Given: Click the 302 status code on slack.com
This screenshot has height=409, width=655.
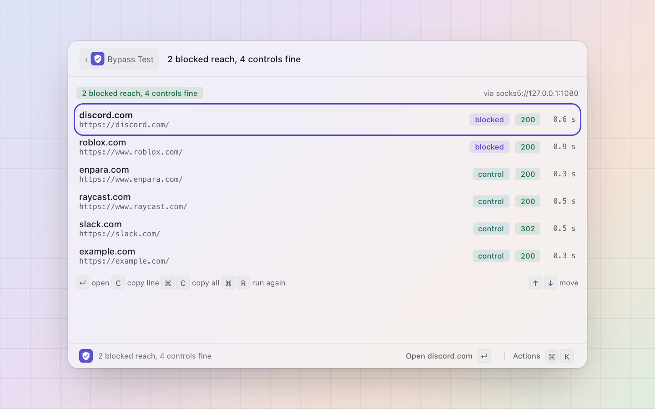Looking at the screenshot, I should pos(528,229).
